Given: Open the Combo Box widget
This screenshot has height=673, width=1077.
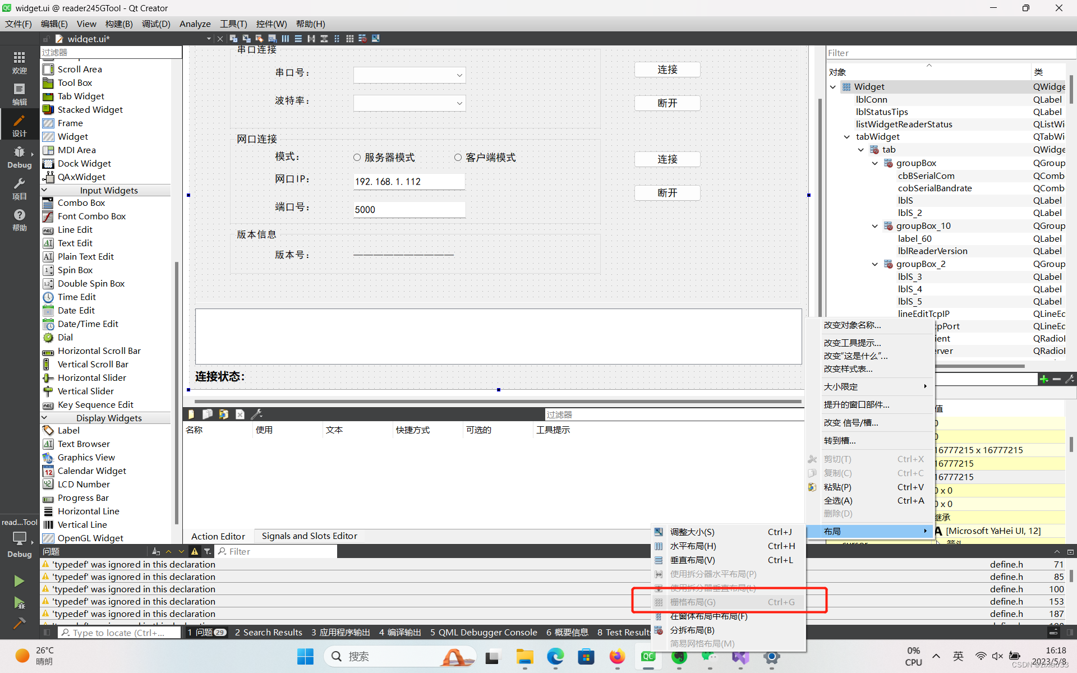Looking at the screenshot, I should 81,202.
